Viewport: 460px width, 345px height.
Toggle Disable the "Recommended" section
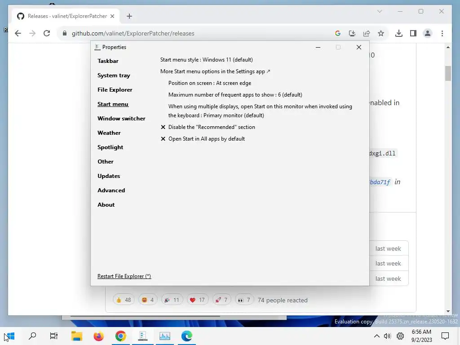tap(208, 127)
